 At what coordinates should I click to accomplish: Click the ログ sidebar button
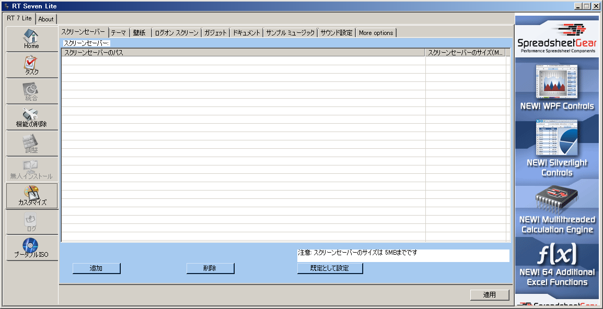tap(31, 222)
